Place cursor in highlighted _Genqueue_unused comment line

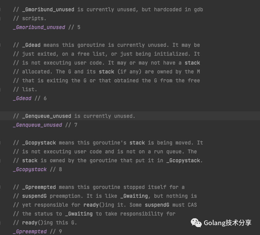(130, 116)
